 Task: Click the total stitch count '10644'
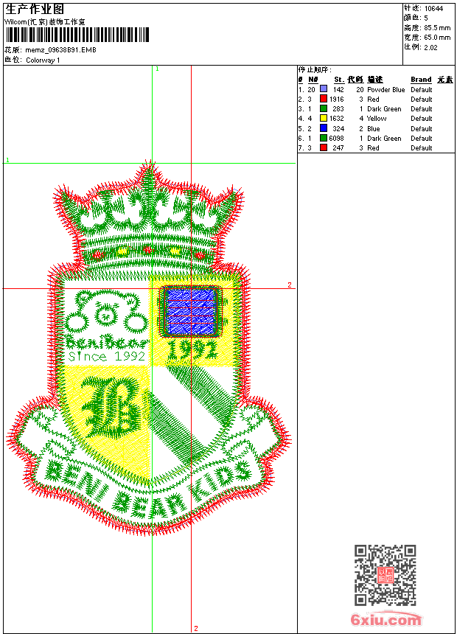[x=433, y=9]
